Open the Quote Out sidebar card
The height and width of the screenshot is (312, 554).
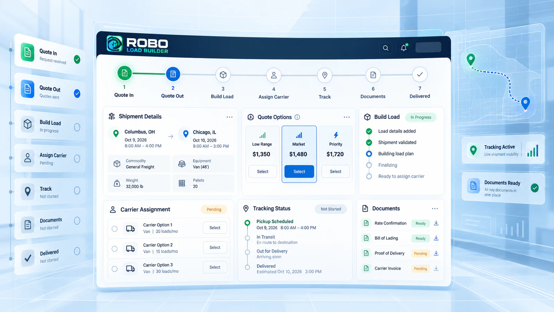50,92
